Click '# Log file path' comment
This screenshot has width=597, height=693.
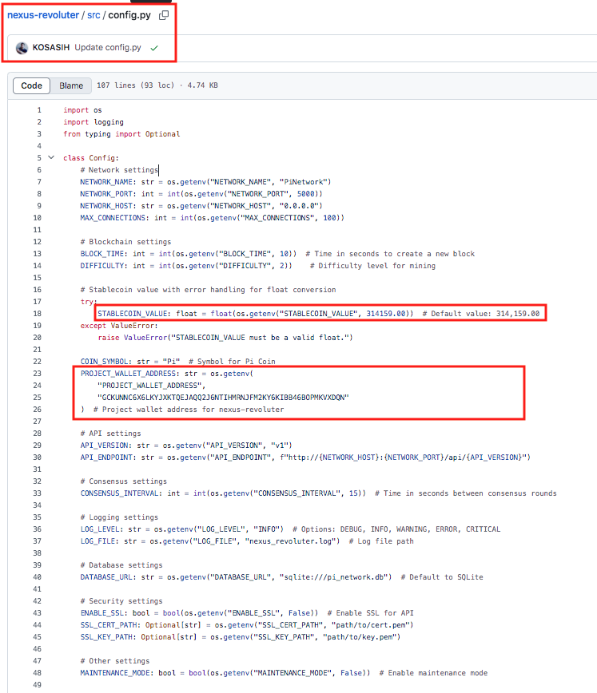pyautogui.click(x=381, y=541)
